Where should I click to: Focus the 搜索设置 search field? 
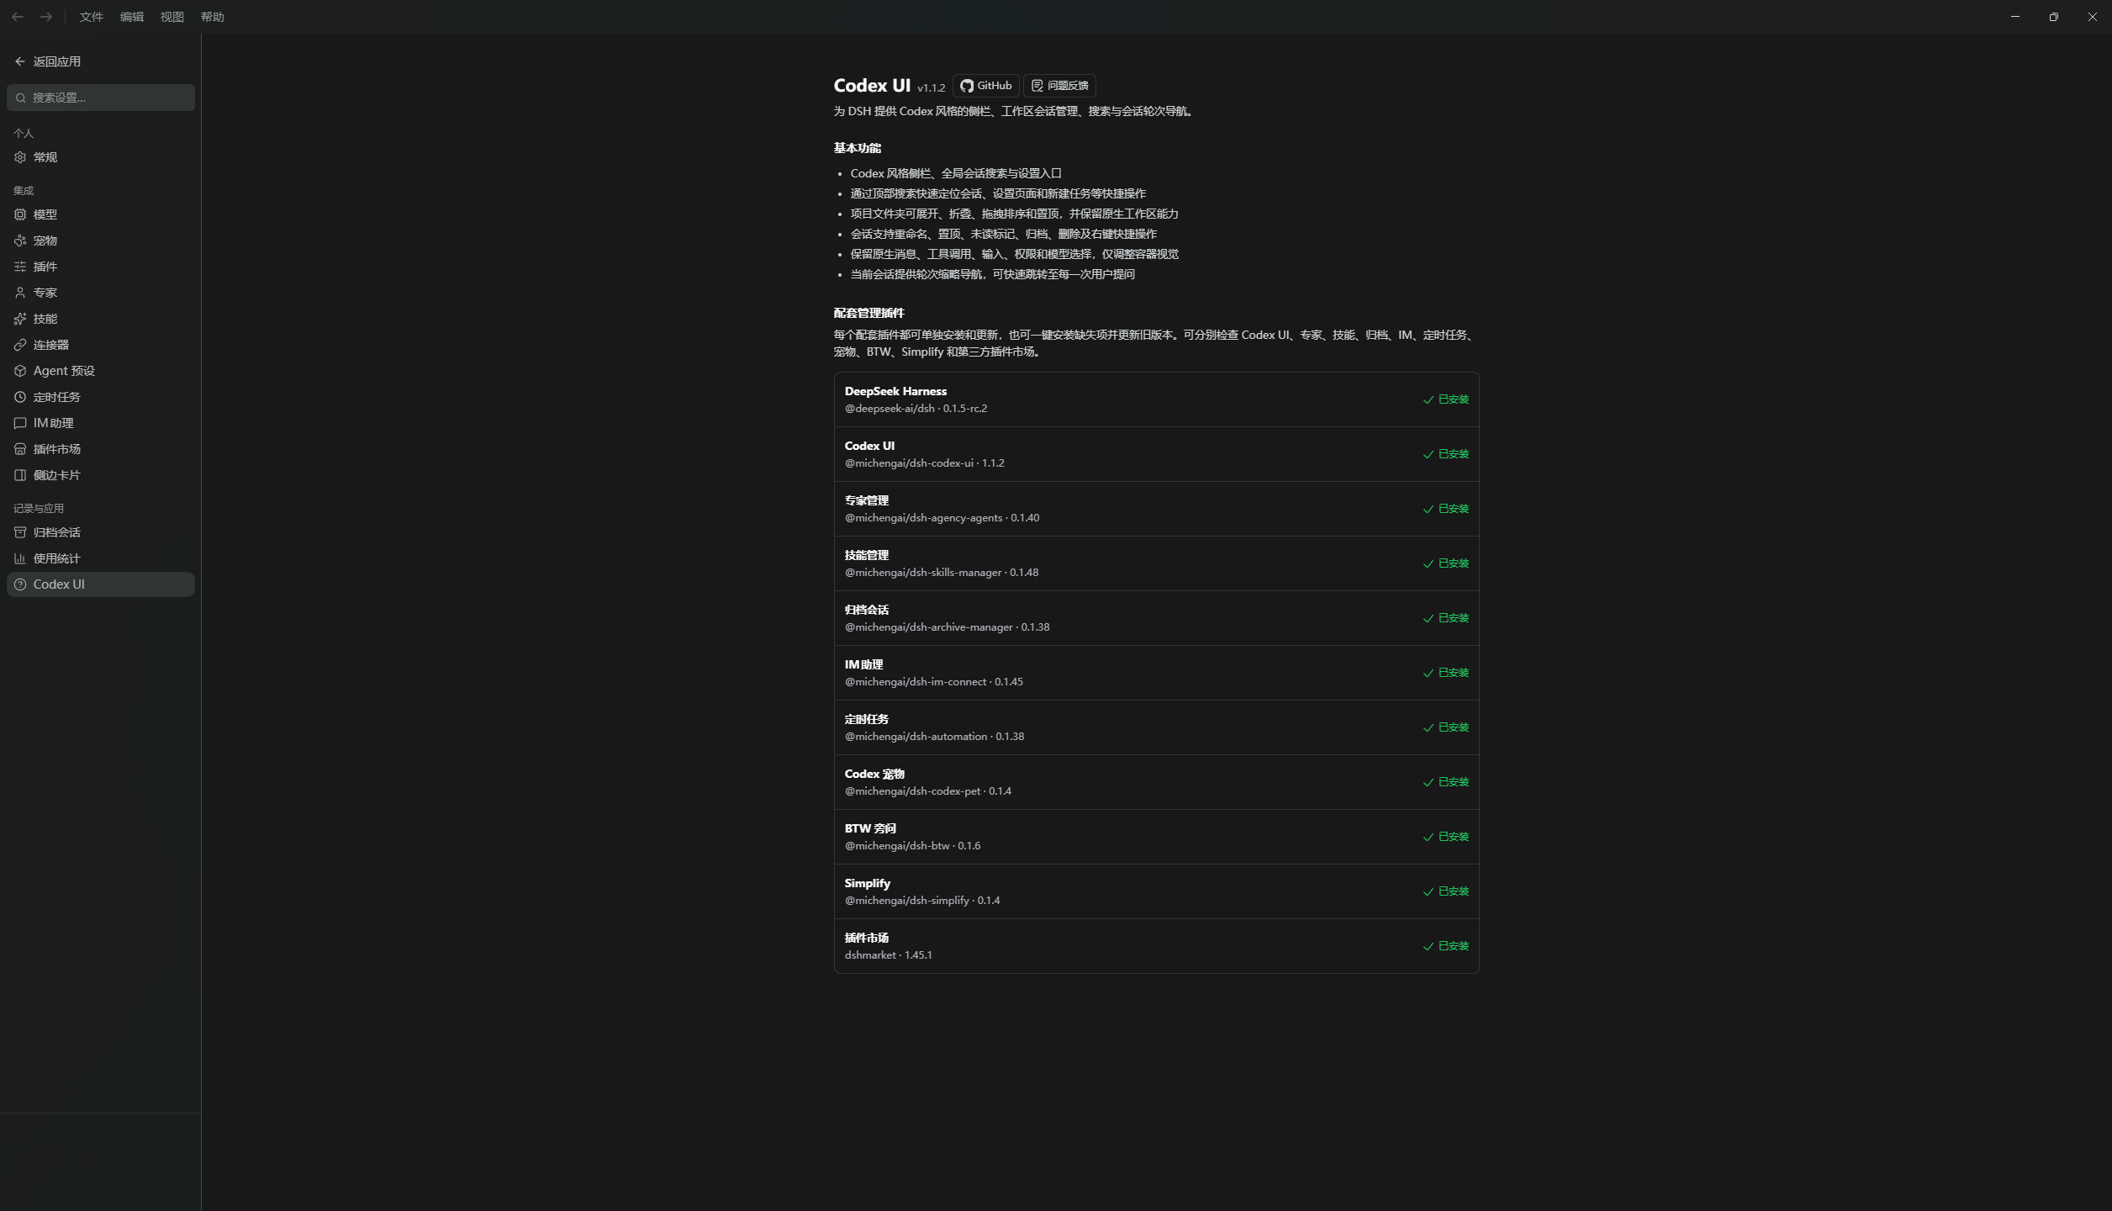tap(101, 98)
